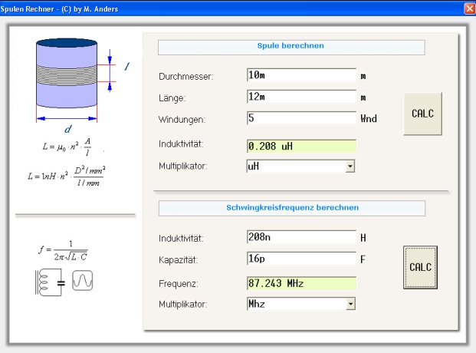Click the Durchmesser input field
The image size is (476, 353).
(301, 75)
